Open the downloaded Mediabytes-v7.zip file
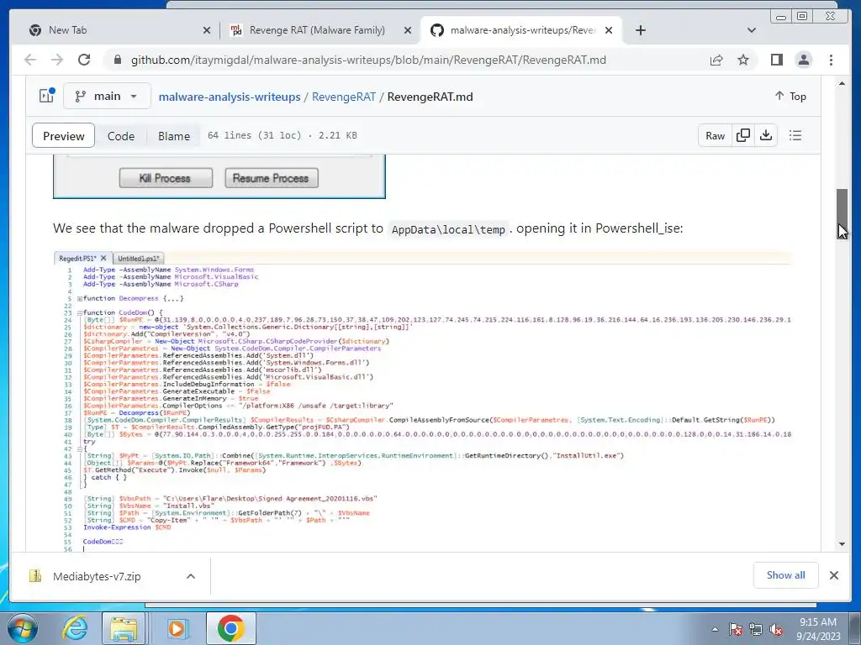This screenshot has height=645, width=861. (97, 576)
